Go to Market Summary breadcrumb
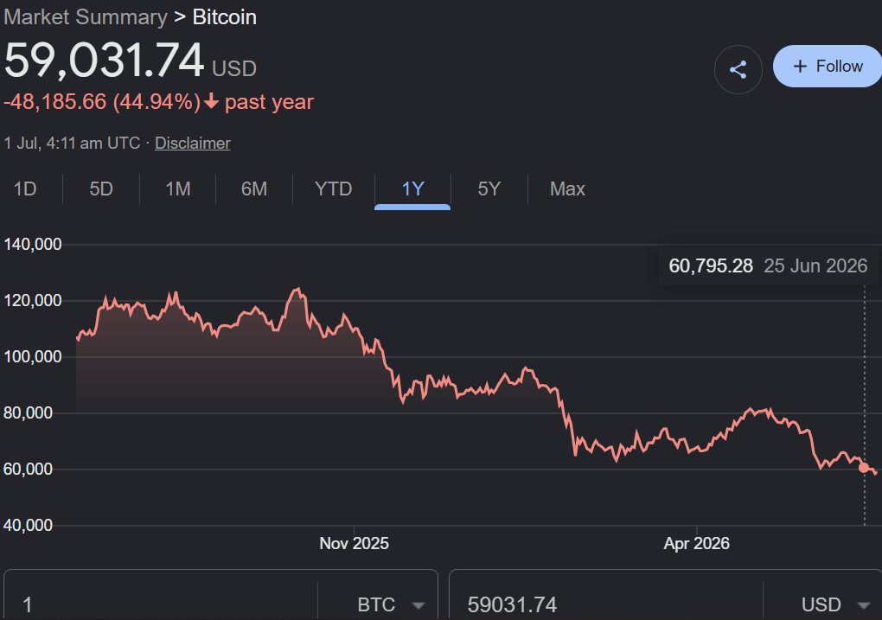Screen dimensions: 882x620 point(86,17)
